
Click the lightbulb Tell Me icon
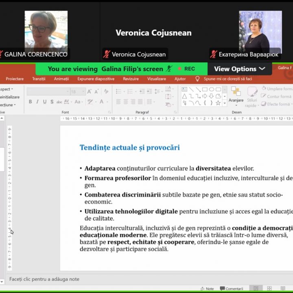[197, 79]
